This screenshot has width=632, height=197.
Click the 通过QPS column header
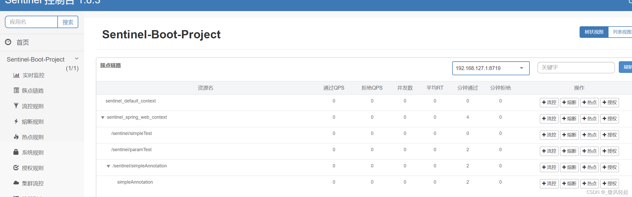point(334,88)
